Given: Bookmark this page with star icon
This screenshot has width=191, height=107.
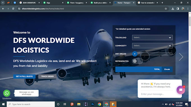Looking at the screenshot, I should click(x=166, y=9).
